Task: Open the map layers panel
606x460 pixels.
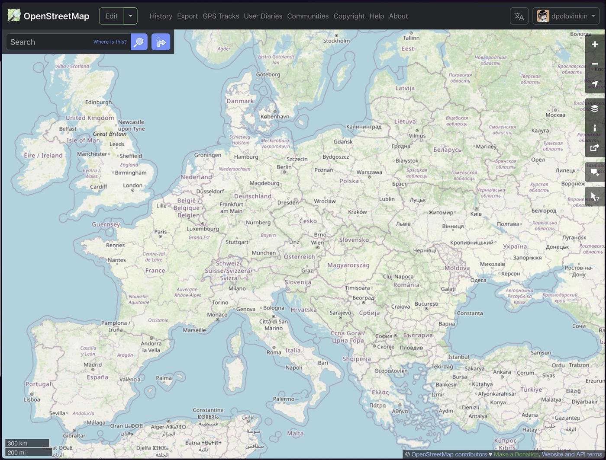Action: 595,109
